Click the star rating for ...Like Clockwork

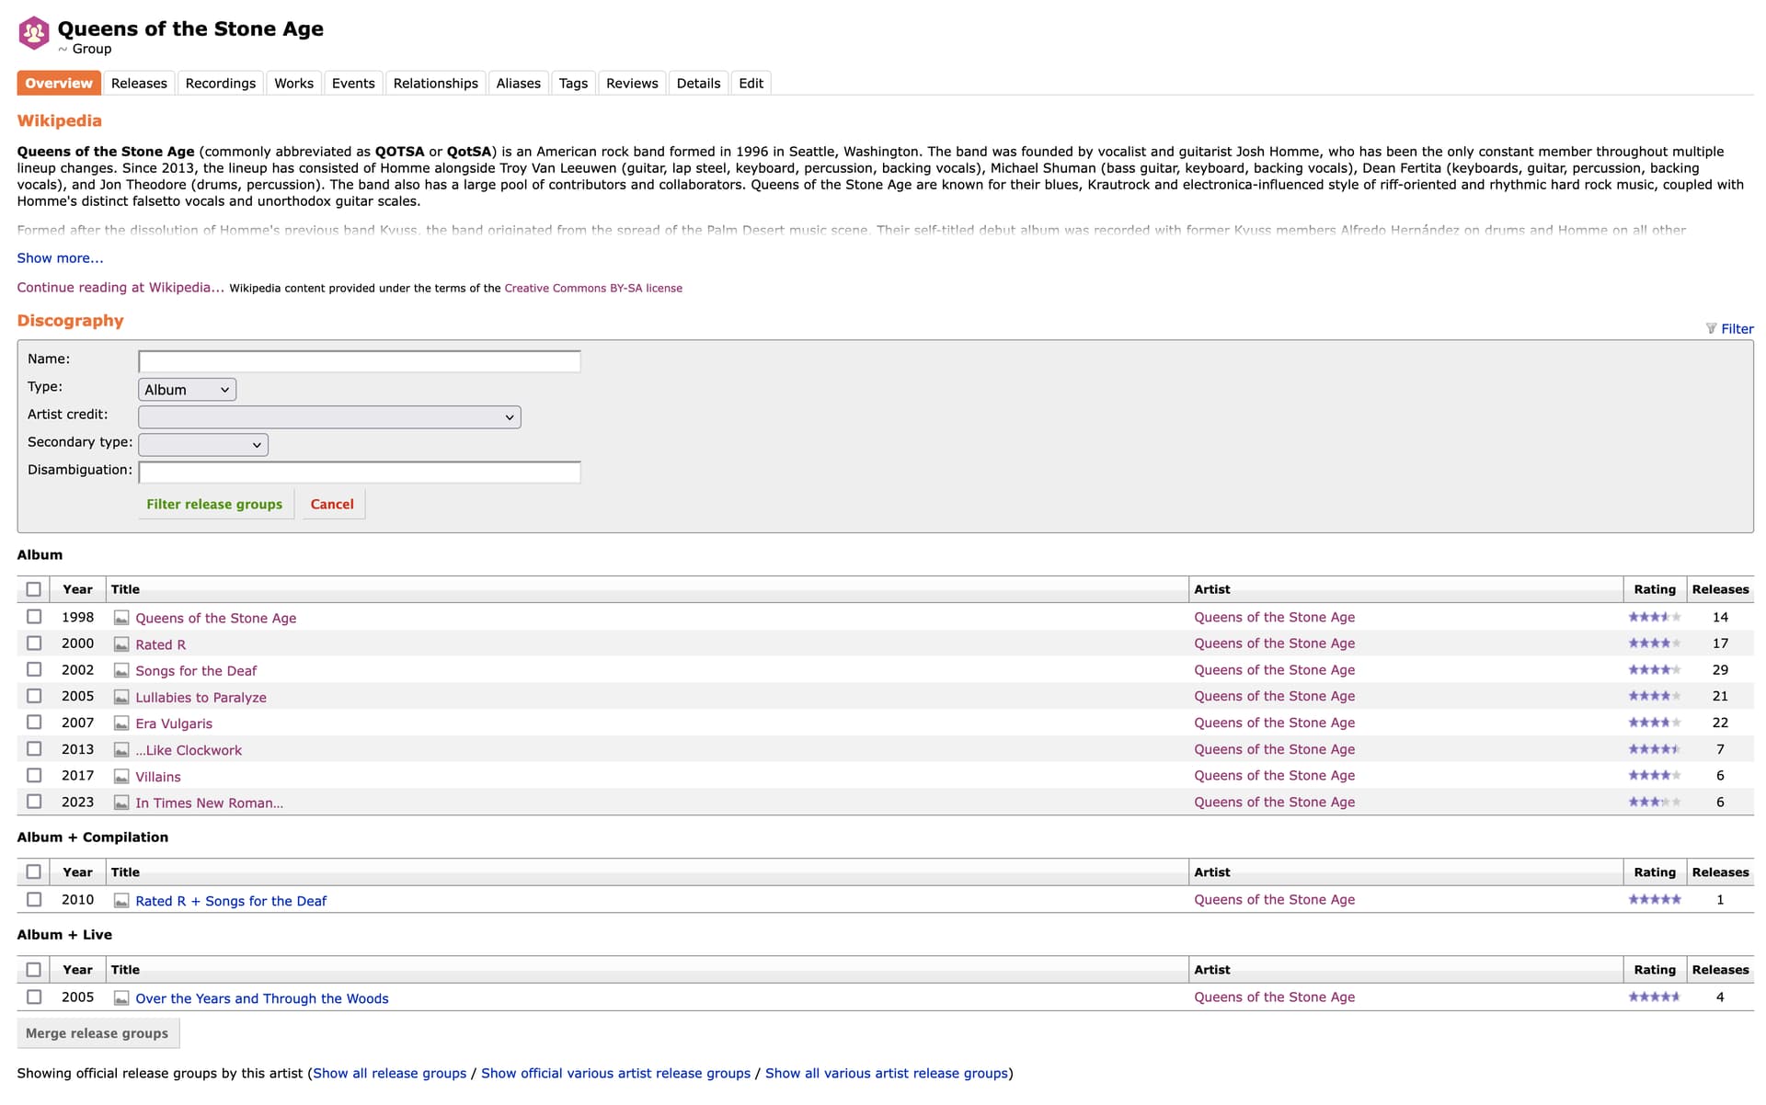point(1655,749)
